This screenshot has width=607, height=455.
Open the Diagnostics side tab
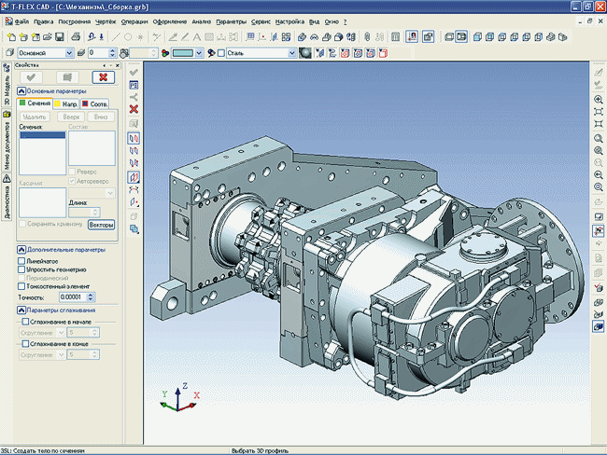click(x=7, y=197)
